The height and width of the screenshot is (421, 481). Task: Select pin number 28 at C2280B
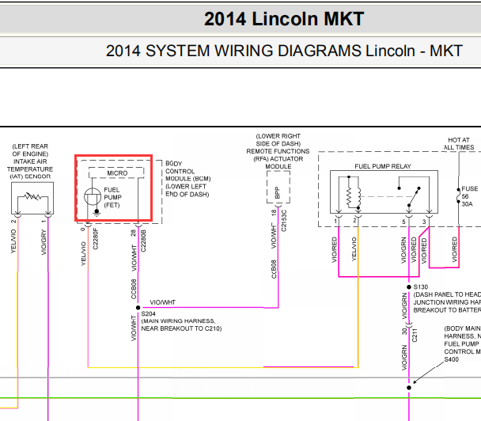point(134,233)
